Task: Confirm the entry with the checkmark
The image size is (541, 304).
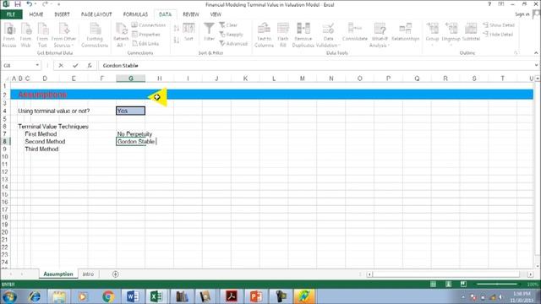Action: point(75,66)
